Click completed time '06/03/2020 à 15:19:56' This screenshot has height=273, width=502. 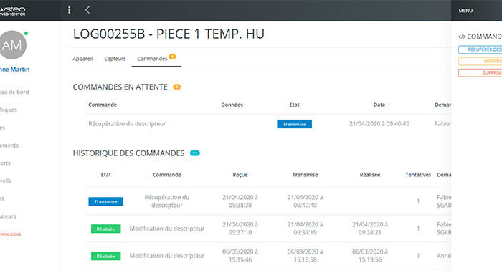tap(370, 256)
